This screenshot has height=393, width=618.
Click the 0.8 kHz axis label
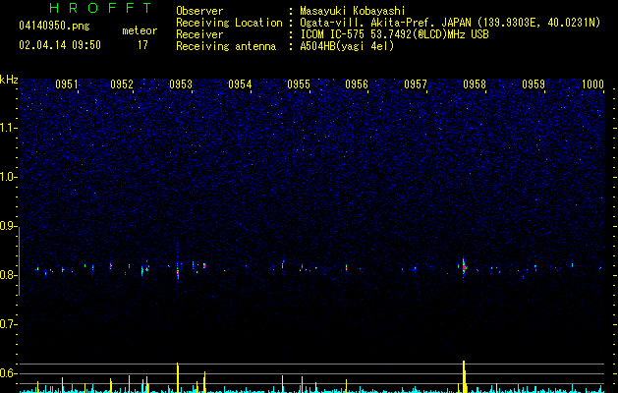click(x=8, y=275)
